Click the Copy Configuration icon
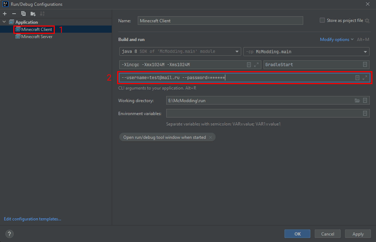 click(x=23, y=14)
